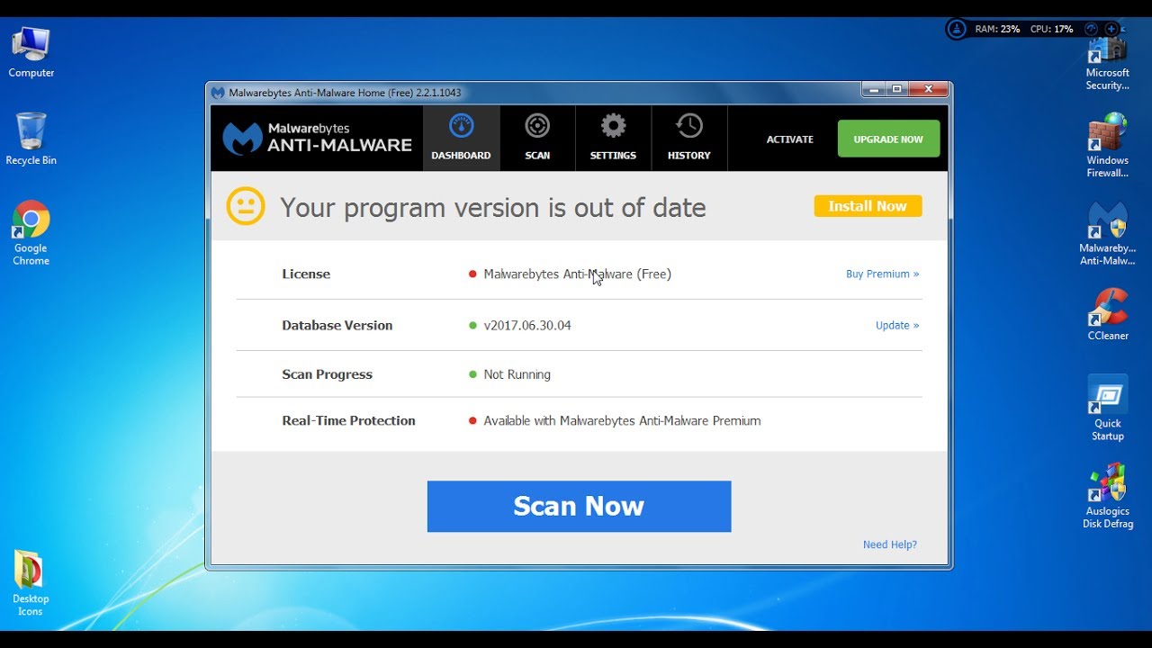Click version text v2017.06.30.04
Image resolution: width=1152 pixels, height=648 pixels.
pos(527,325)
